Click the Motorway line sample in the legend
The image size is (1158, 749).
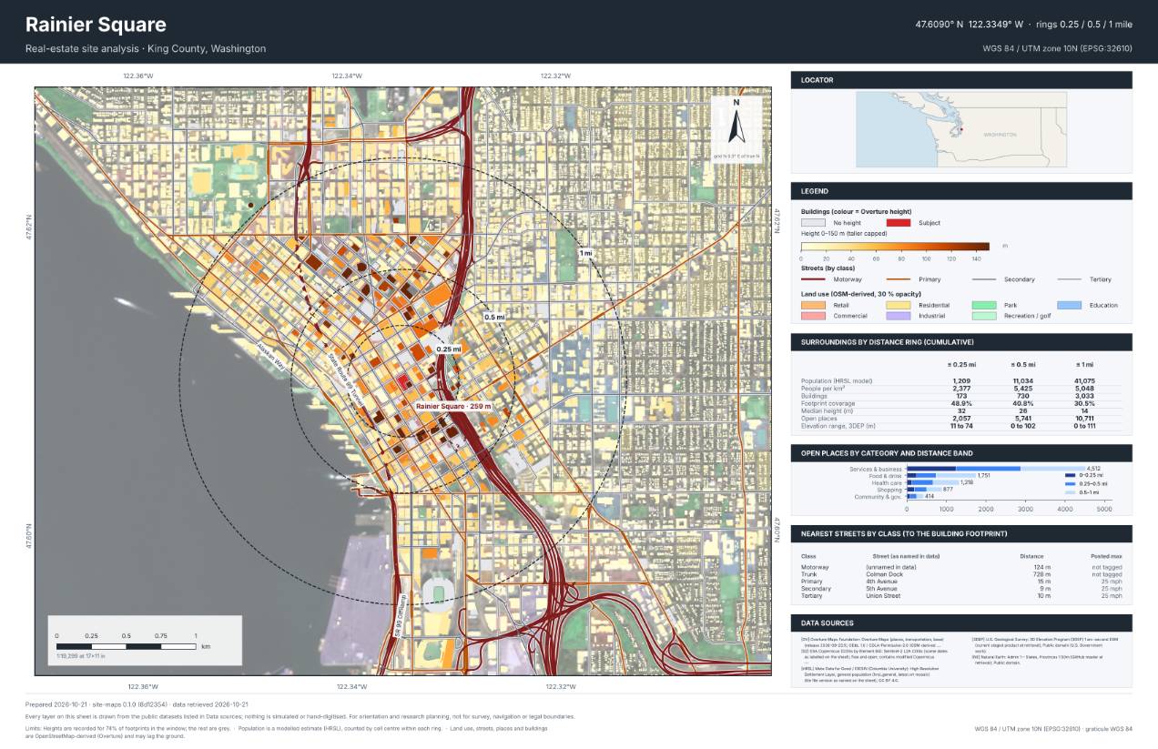tap(813, 279)
